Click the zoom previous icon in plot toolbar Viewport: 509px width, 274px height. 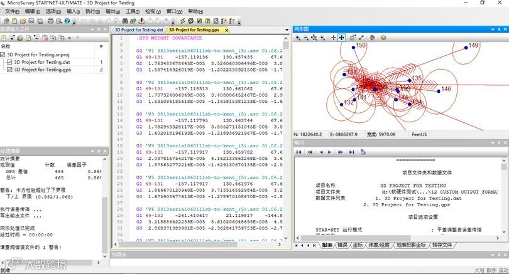tap(322, 38)
